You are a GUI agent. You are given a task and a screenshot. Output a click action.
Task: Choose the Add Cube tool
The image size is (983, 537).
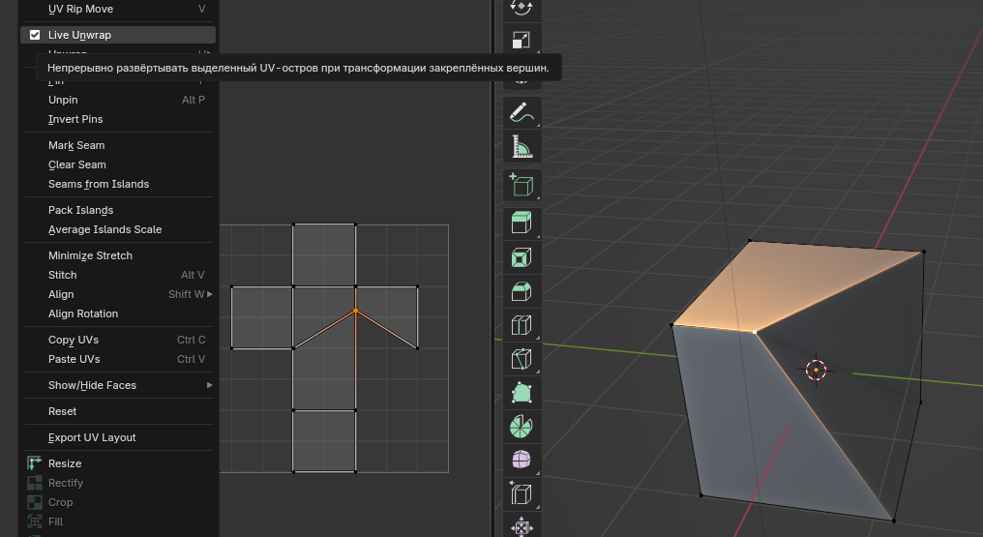tap(521, 185)
